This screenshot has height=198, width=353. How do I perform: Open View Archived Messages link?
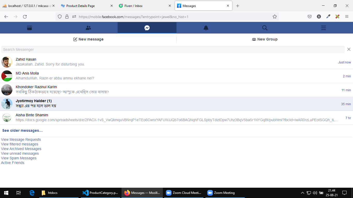21,149
